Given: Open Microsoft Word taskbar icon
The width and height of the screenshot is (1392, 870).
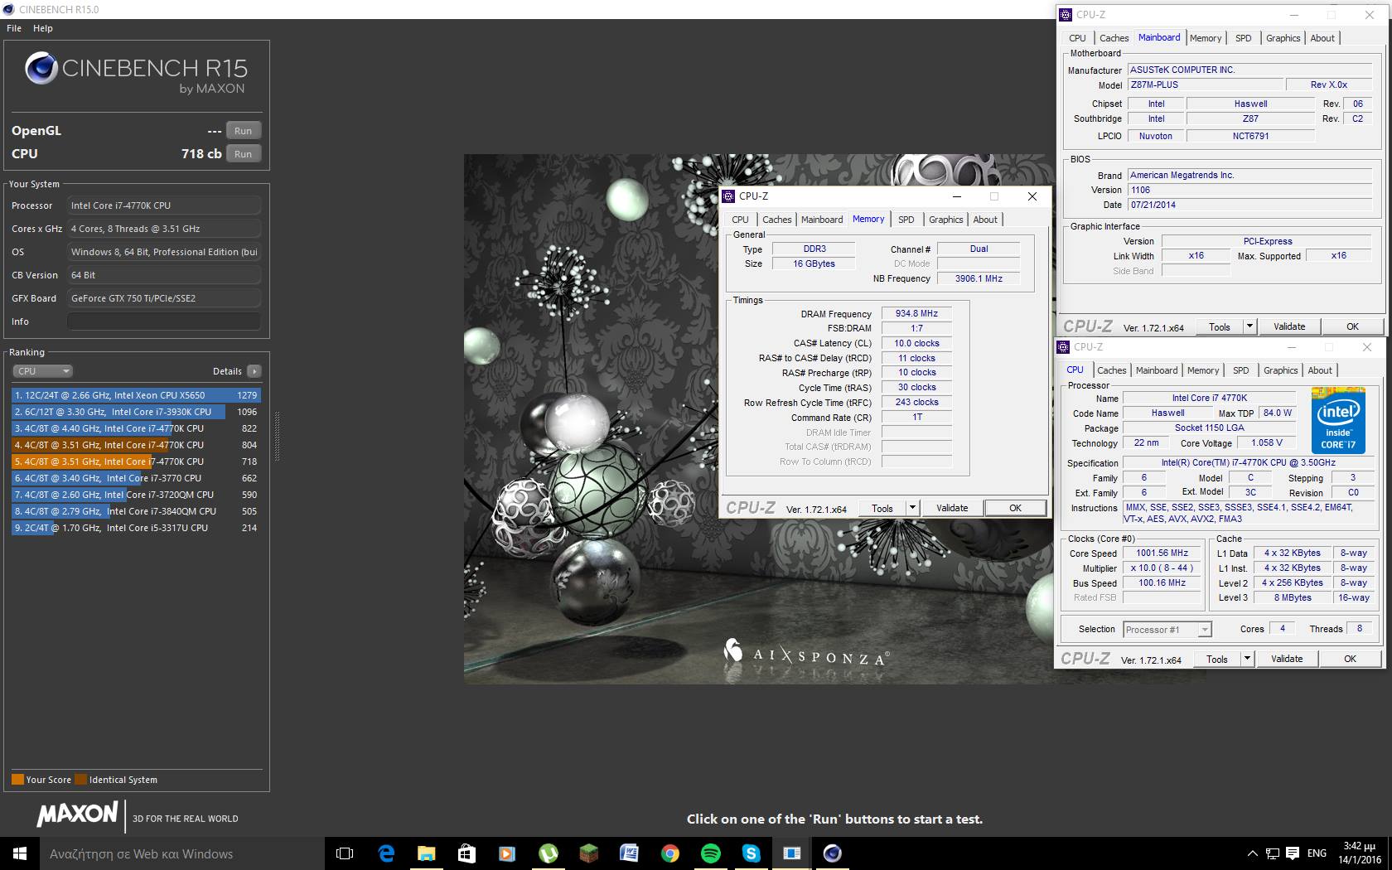Looking at the screenshot, I should coord(629,853).
